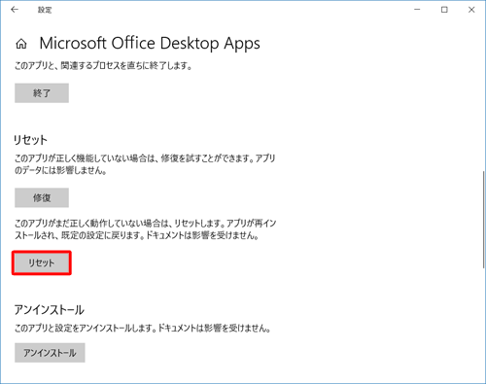Go back with the arrow icon

15,10
